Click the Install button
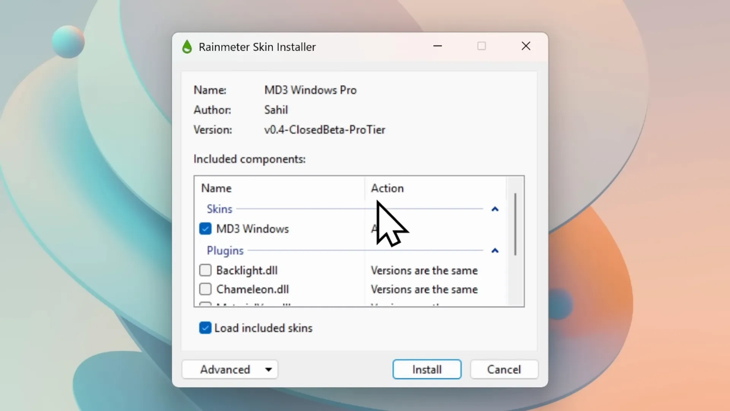Screen dimensions: 730x411 click(x=427, y=370)
